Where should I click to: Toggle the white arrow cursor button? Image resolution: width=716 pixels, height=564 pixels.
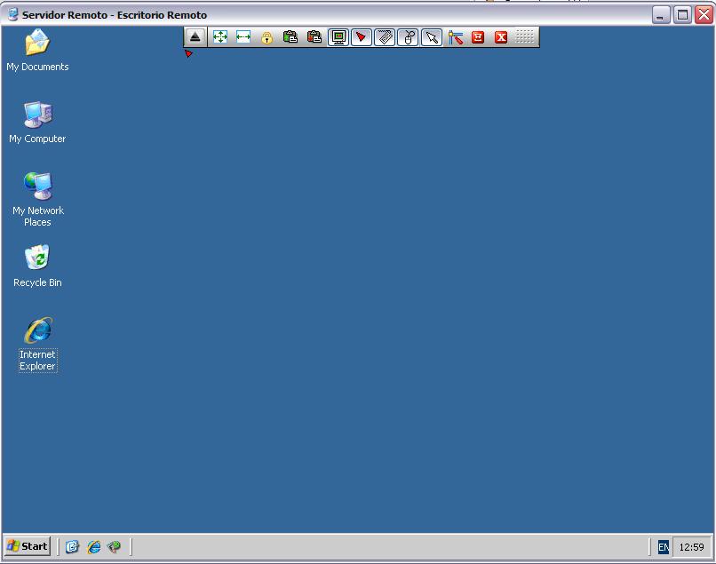coord(432,37)
